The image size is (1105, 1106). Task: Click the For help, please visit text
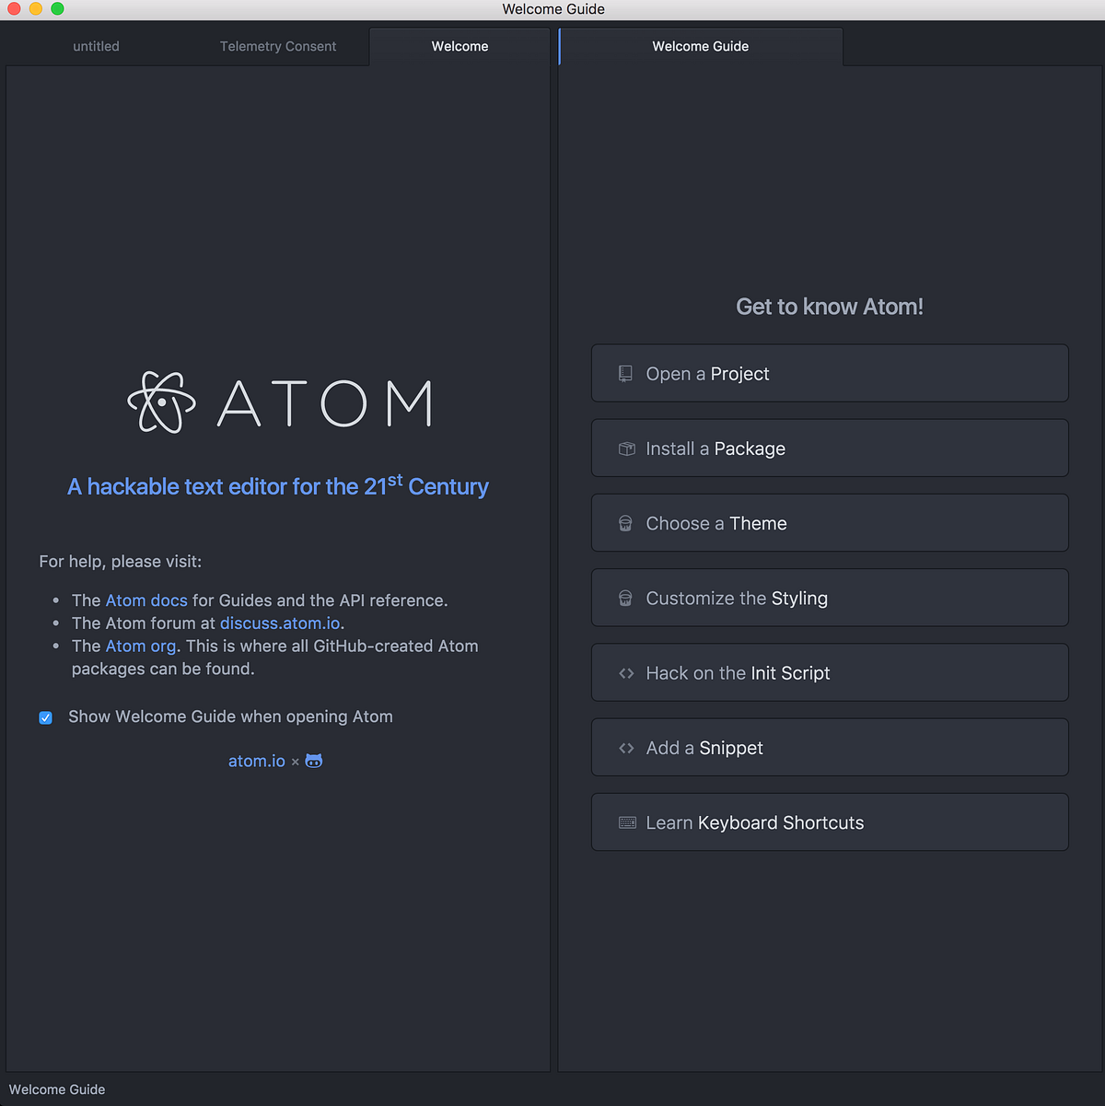(120, 562)
